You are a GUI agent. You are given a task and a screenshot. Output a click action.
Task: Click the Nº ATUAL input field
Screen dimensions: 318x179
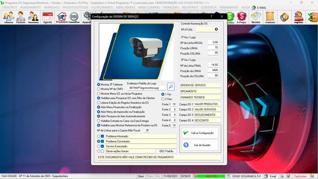tap(207, 29)
